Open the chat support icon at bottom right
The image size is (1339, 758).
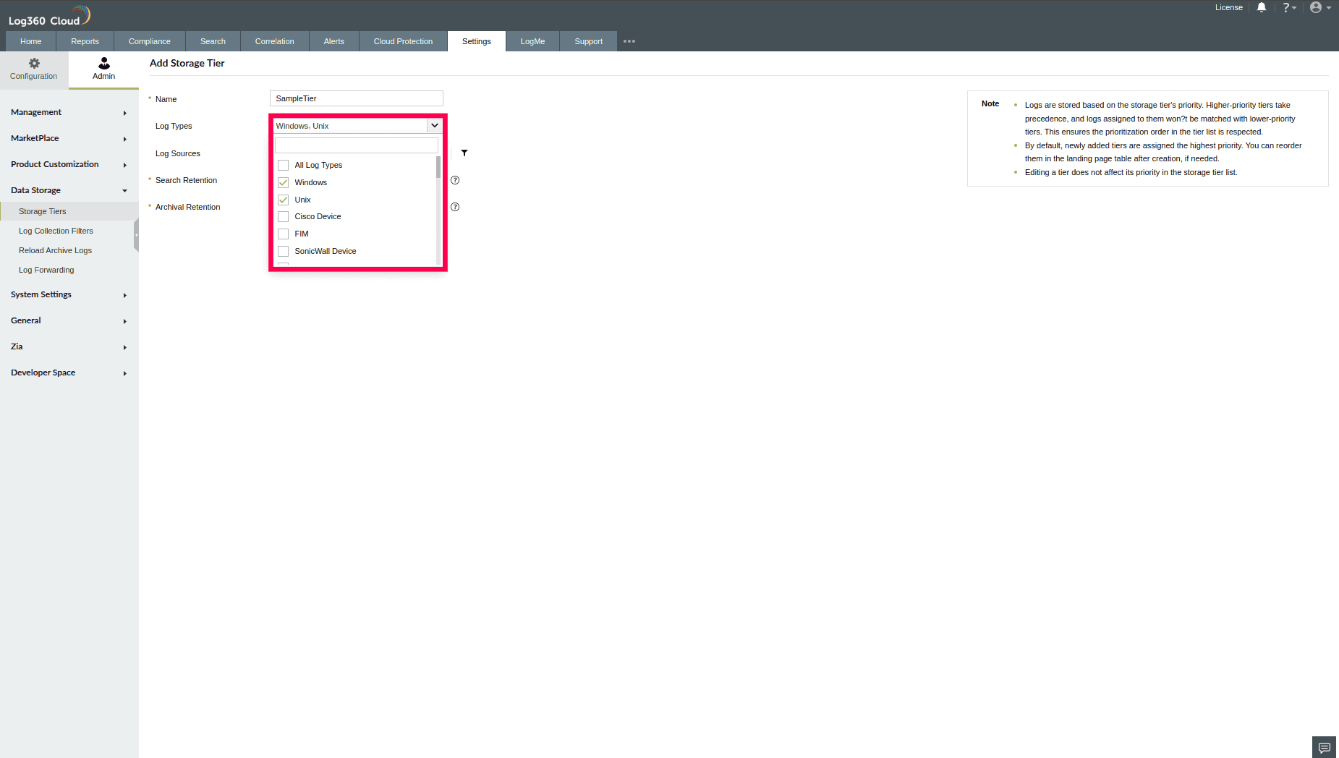point(1323,746)
